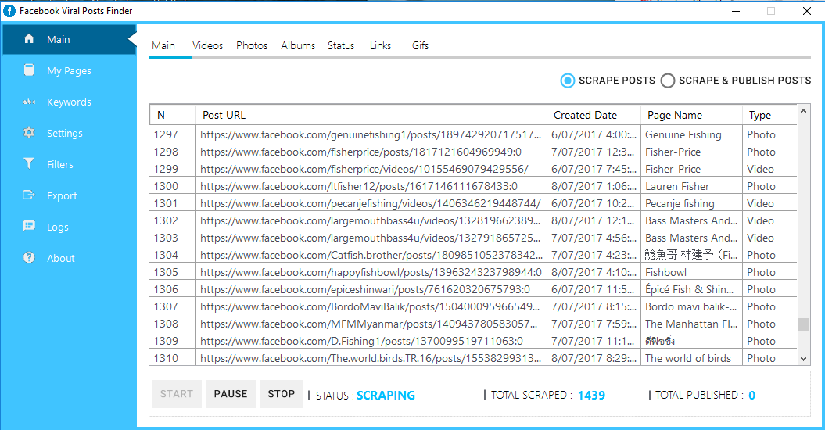
Task: Select happyfishbowl post URL
Action: coord(371,273)
